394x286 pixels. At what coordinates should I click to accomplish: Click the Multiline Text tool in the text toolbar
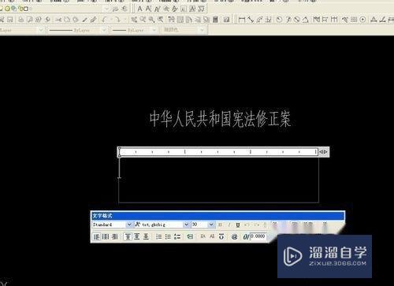140,9
